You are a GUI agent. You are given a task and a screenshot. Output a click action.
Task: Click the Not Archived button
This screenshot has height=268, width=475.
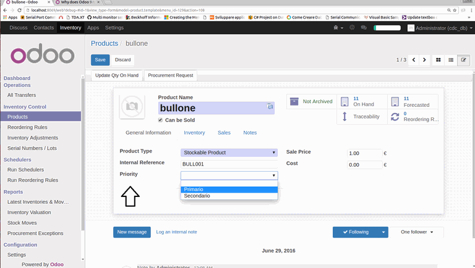click(311, 101)
